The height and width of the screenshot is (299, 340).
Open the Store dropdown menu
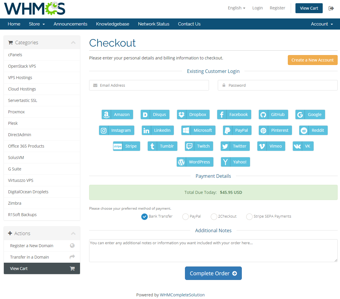(x=37, y=24)
